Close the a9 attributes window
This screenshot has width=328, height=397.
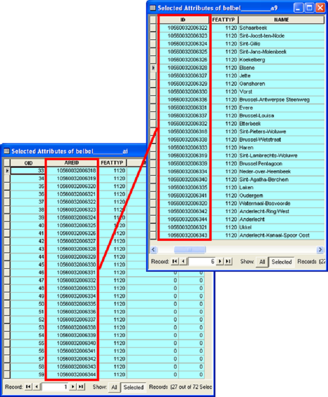321,8
